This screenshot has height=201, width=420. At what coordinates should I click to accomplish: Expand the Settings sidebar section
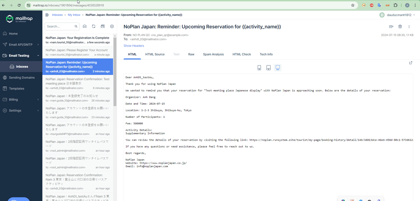[x=21, y=111]
